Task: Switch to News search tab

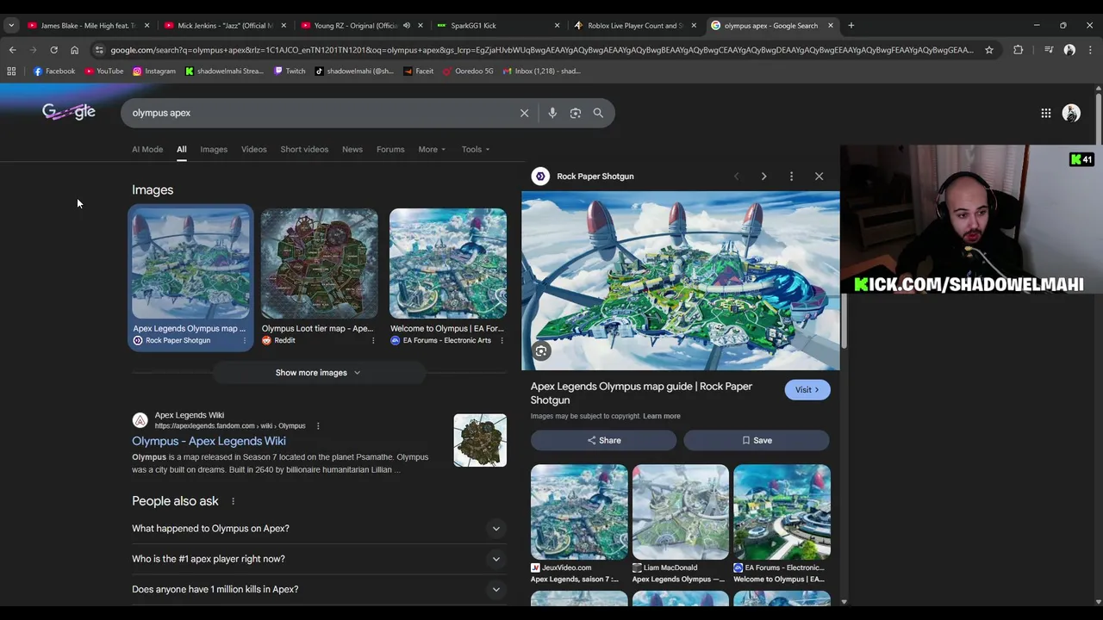Action: click(352, 149)
